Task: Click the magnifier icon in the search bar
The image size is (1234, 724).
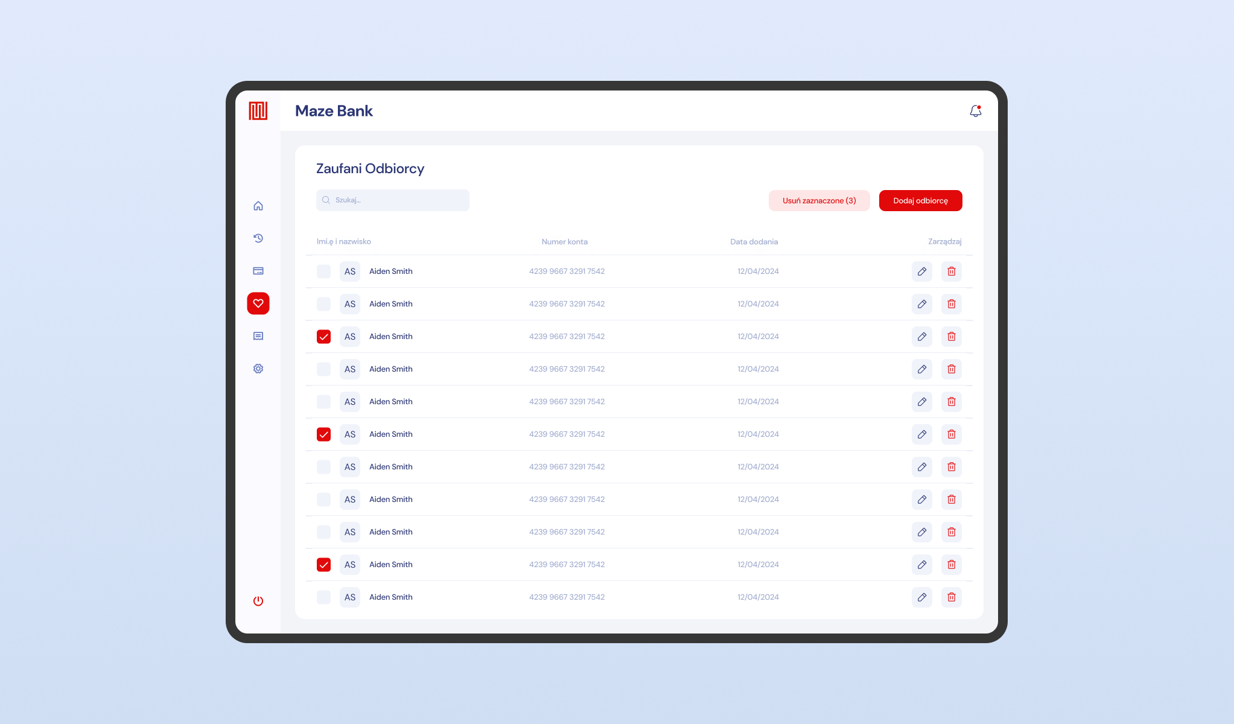Action: [326, 200]
